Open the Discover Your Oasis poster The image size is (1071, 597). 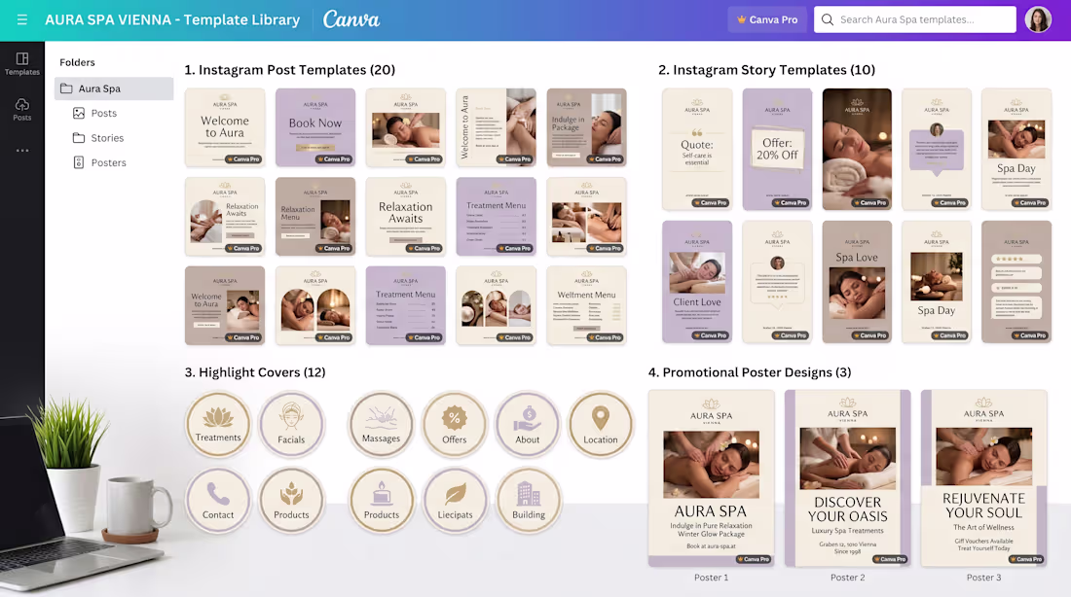tap(848, 477)
